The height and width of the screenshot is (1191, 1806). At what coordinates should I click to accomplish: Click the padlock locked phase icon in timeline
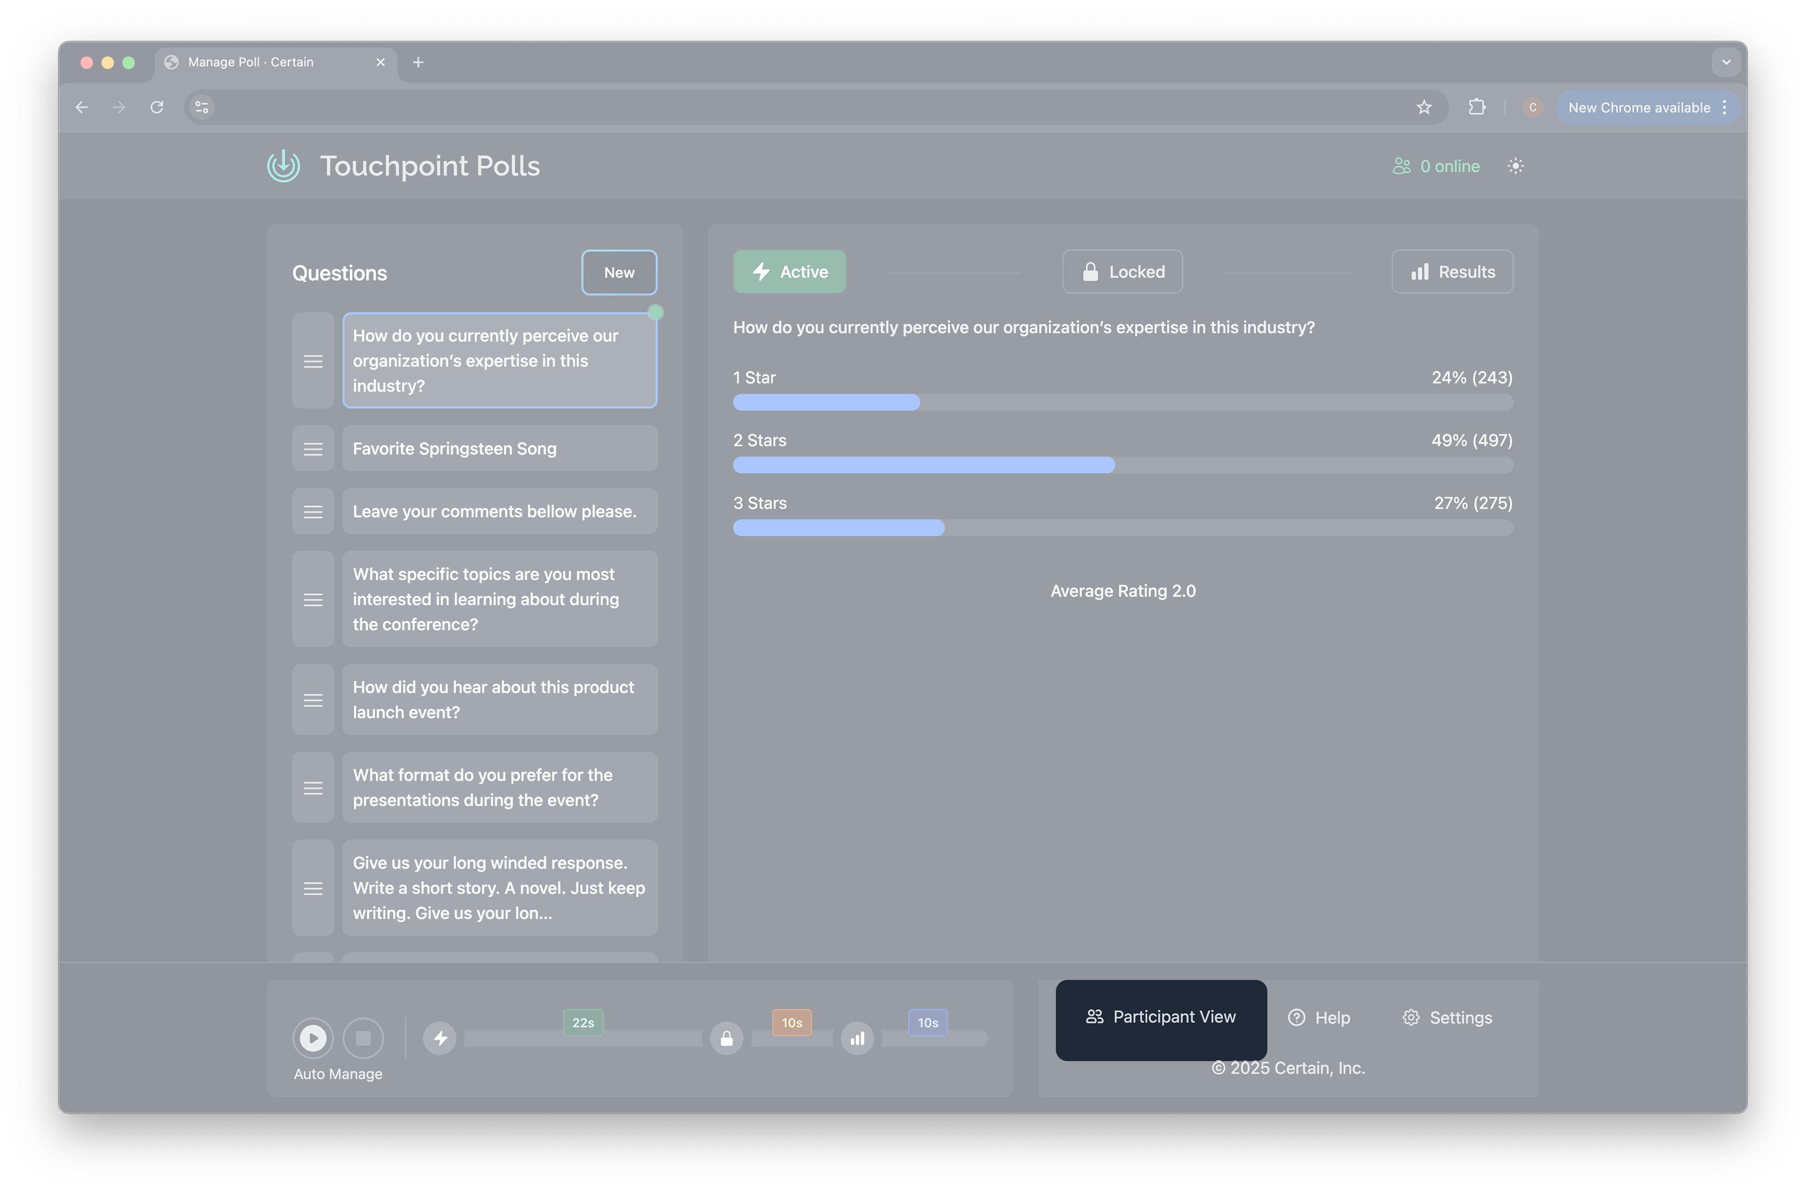click(727, 1038)
